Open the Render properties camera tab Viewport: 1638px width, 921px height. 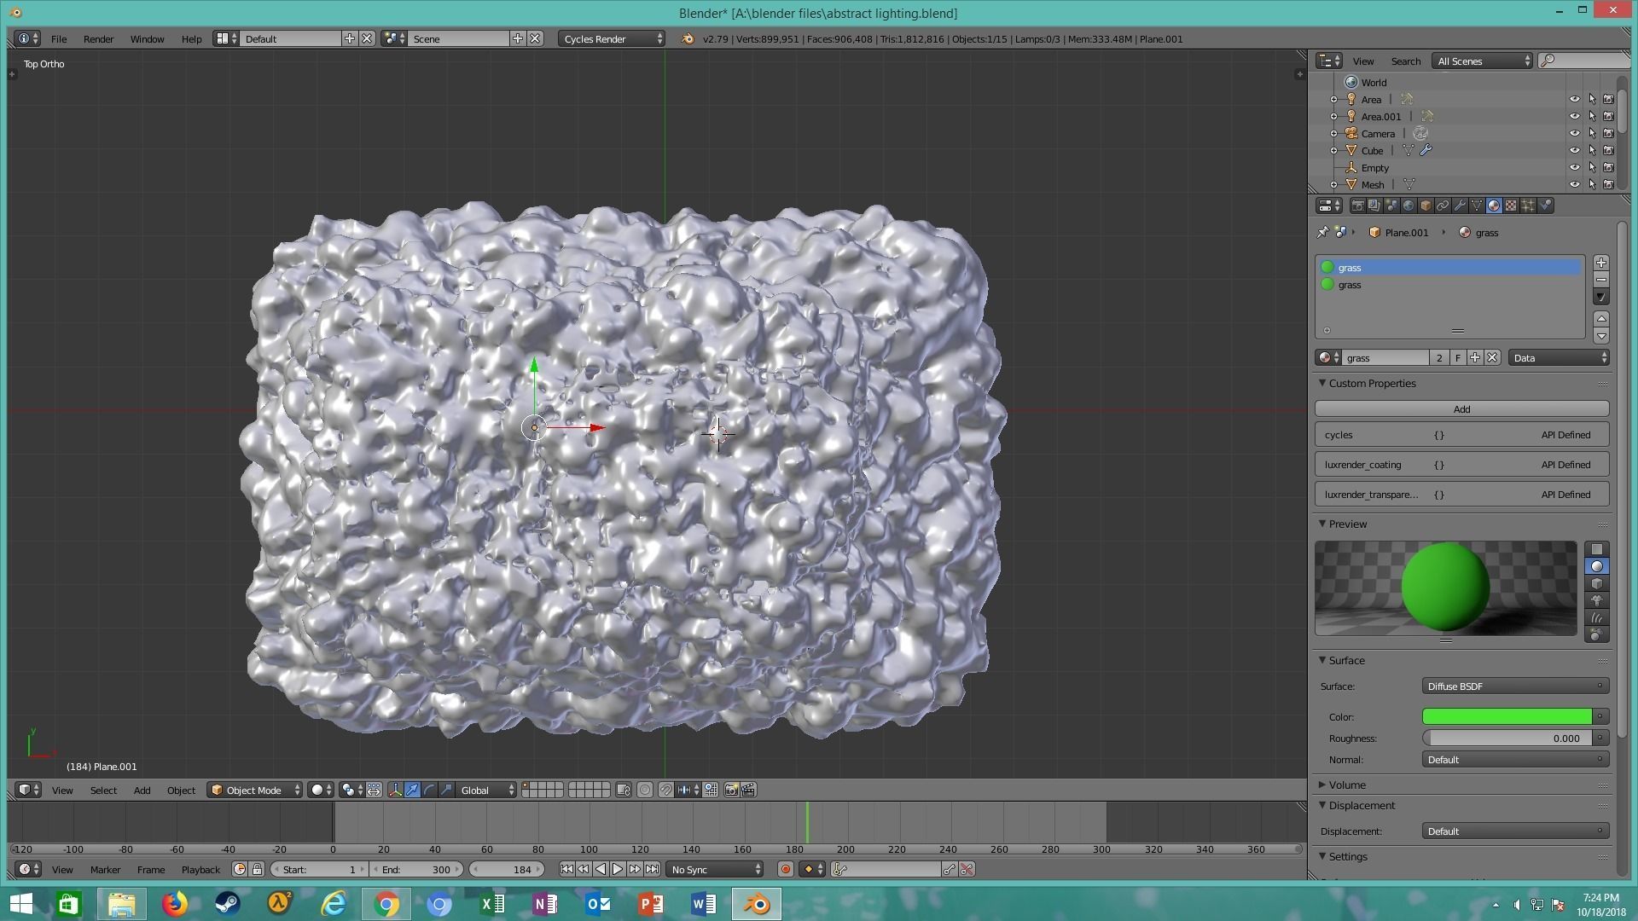click(1357, 206)
